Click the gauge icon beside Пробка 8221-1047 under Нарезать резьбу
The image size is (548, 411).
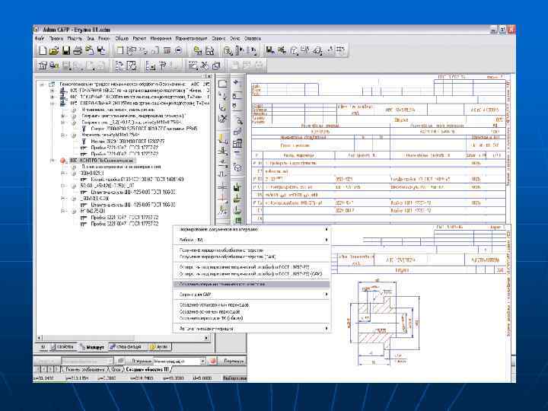pyautogui.click(x=84, y=148)
